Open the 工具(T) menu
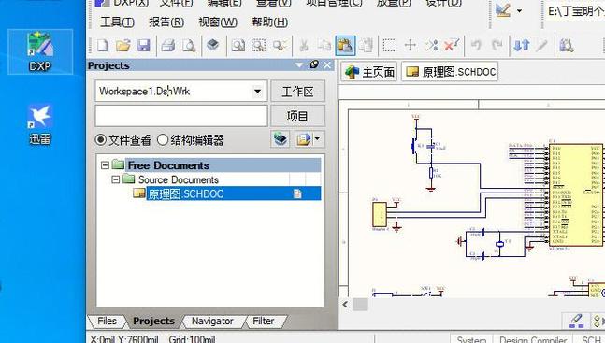Viewport: 605px width, 343px height. pyautogui.click(x=117, y=22)
